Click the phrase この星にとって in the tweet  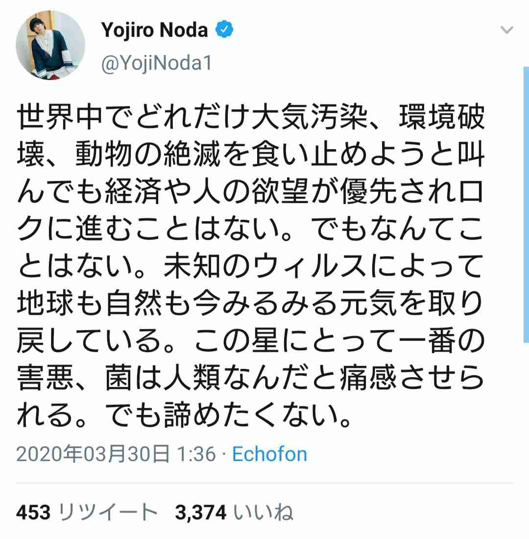(296, 341)
